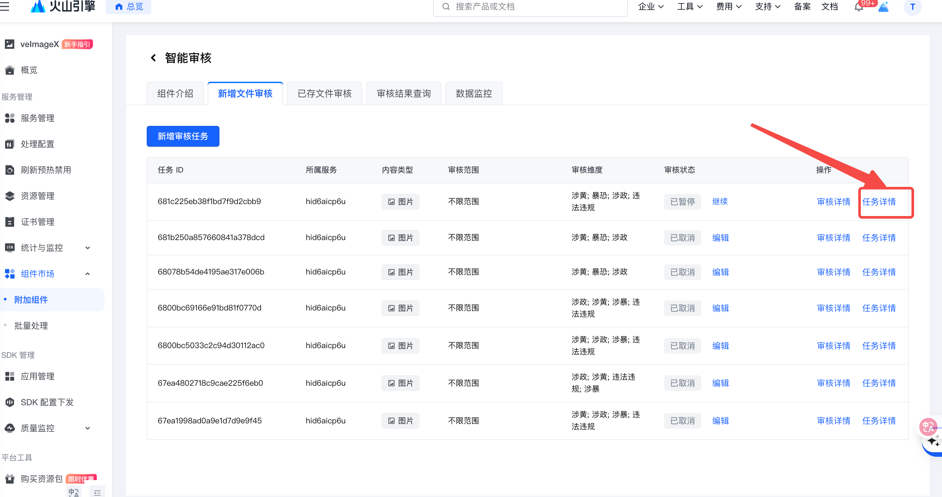Viewport: 942px width, 497px height.
Task: Click 继续 link for the paused task
Action: (720, 201)
